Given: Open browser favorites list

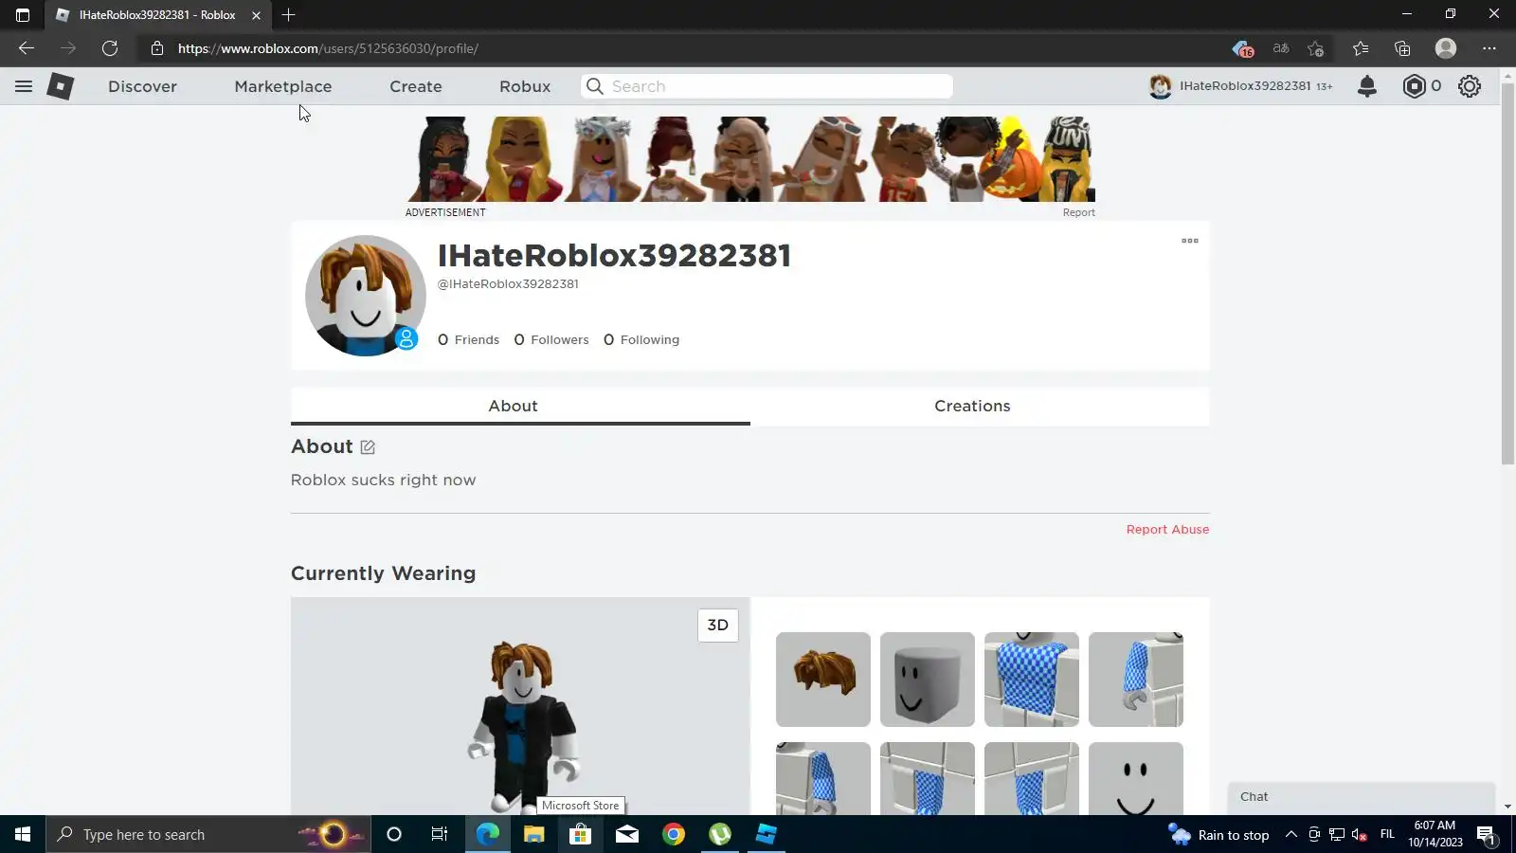Looking at the screenshot, I should click(1361, 48).
